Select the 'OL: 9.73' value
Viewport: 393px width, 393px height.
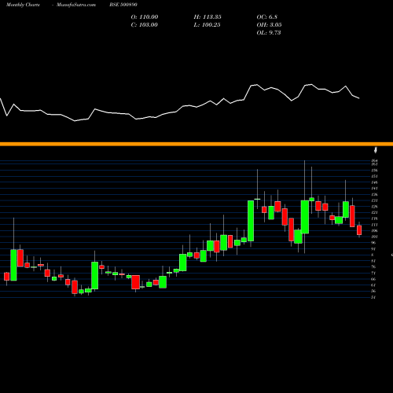(269, 33)
